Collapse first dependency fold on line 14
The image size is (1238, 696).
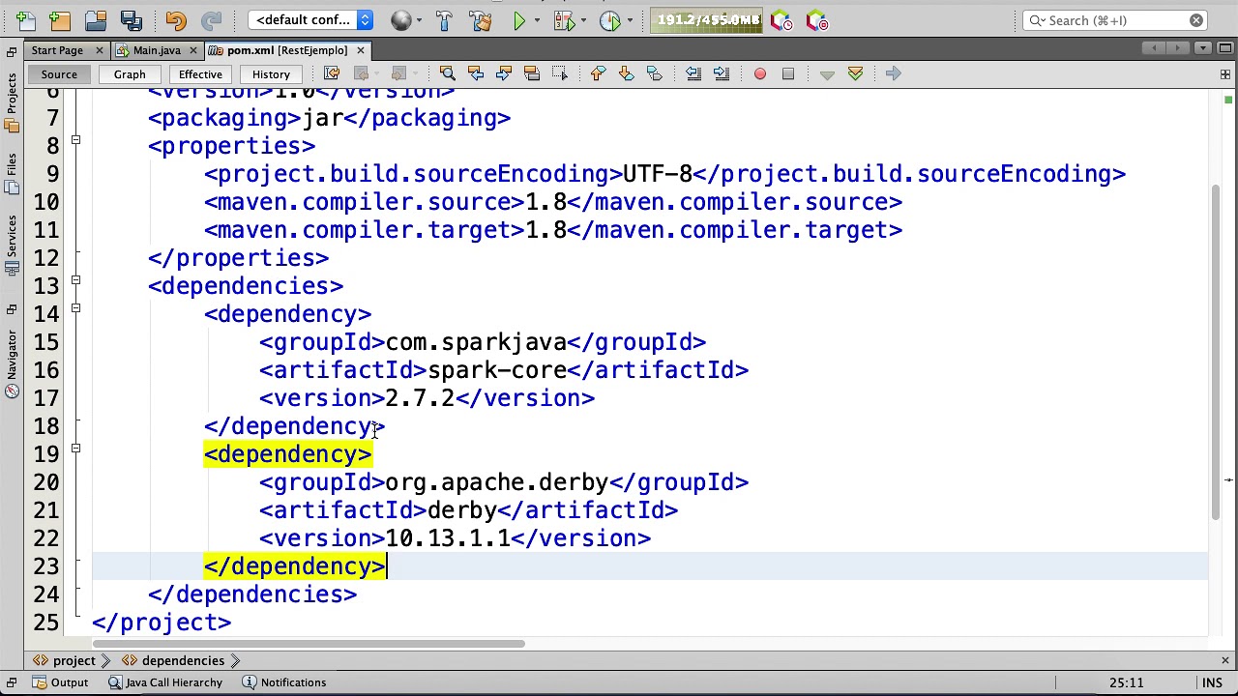click(75, 308)
